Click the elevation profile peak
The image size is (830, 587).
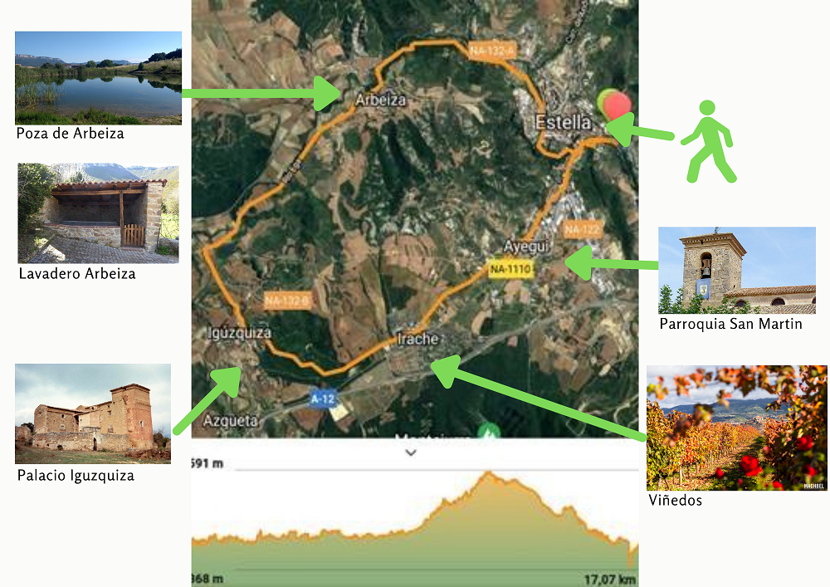coord(489,474)
